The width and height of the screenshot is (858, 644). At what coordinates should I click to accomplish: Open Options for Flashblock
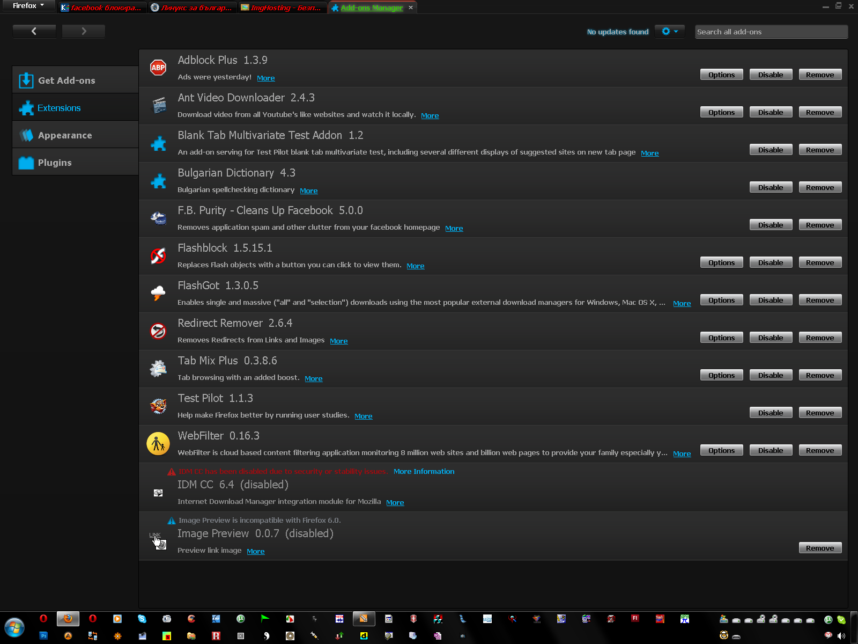[721, 262]
